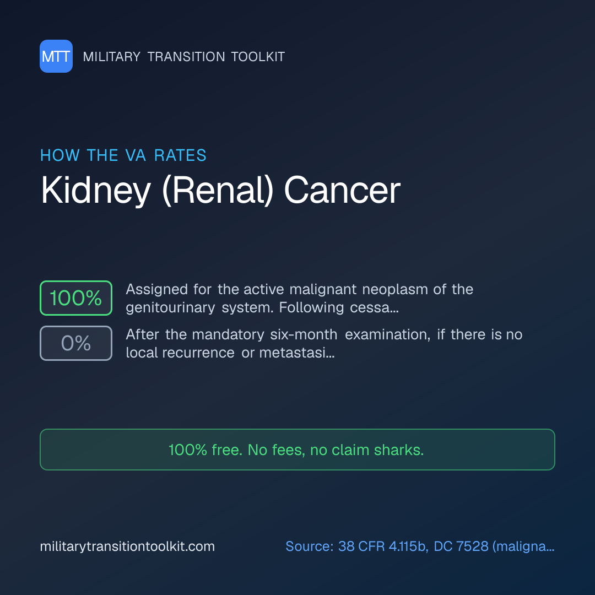Click the word 'Cancer' in title
This screenshot has width=595, height=595.
click(342, 190)
